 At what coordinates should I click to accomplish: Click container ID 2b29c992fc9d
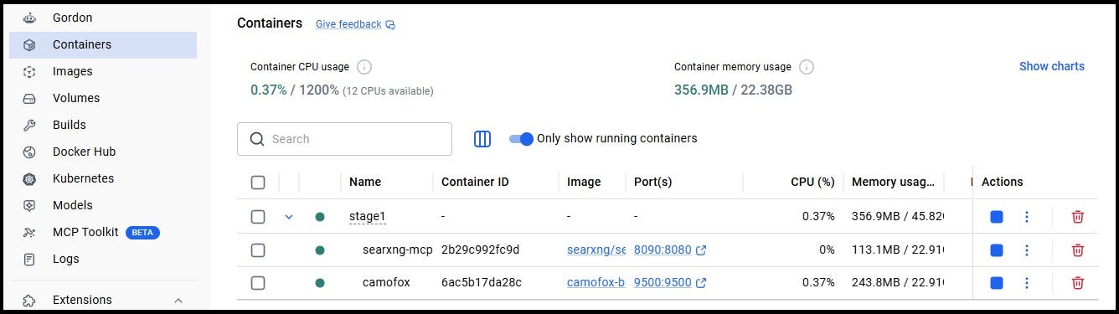coord(480,250)
